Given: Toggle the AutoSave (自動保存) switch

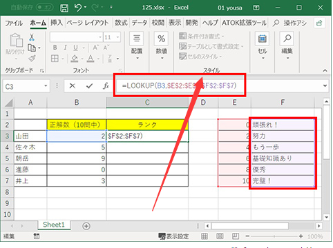Looking at the screenshot, I should (45, 8).
